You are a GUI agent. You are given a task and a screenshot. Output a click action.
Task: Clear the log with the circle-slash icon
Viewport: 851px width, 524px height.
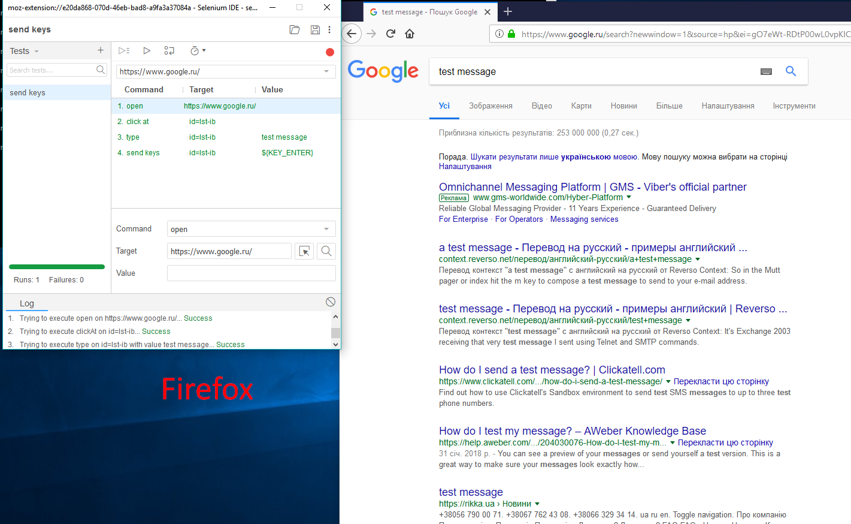(x=330, y=302)
